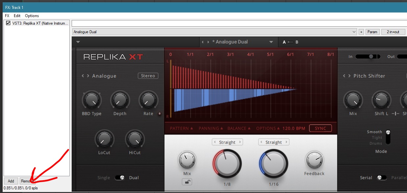Image resolution: width=407 pixels, height=193 pixels.
Task: Go to previous preset before * Analogue Dual
Action: tap(203, 42)
